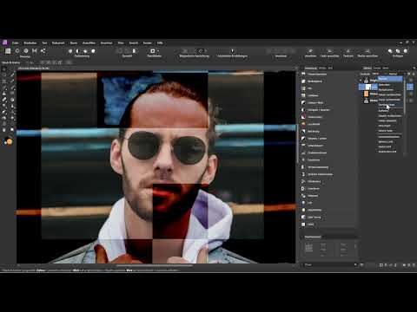
Task: Open the Bearbeiten menu
Action: click(x=30, y=43)
